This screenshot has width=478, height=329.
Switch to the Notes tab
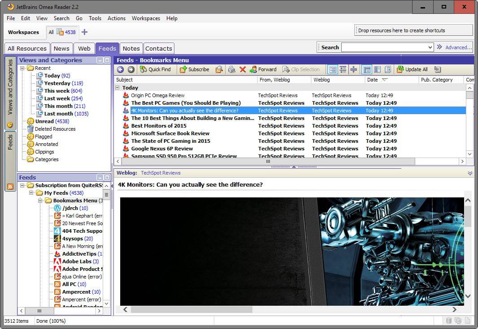point(131,48)
